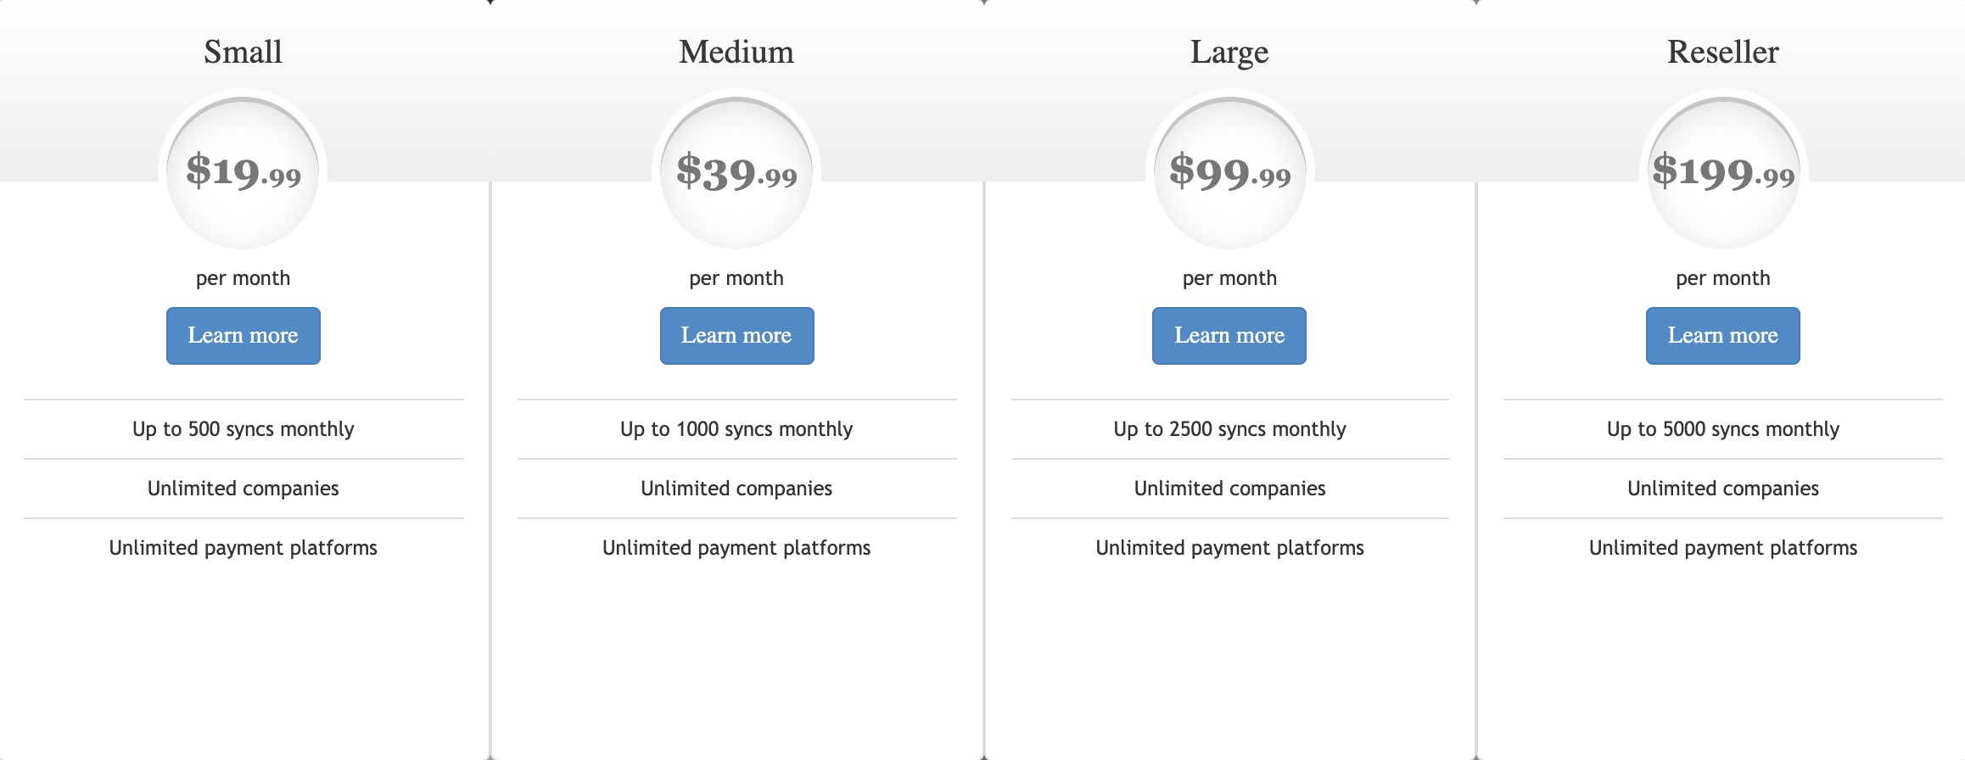1965x760 pixels.
Task: Select Up to 1000 syncs monthly text
Action: pyautogui.click(x=736, y=429)
